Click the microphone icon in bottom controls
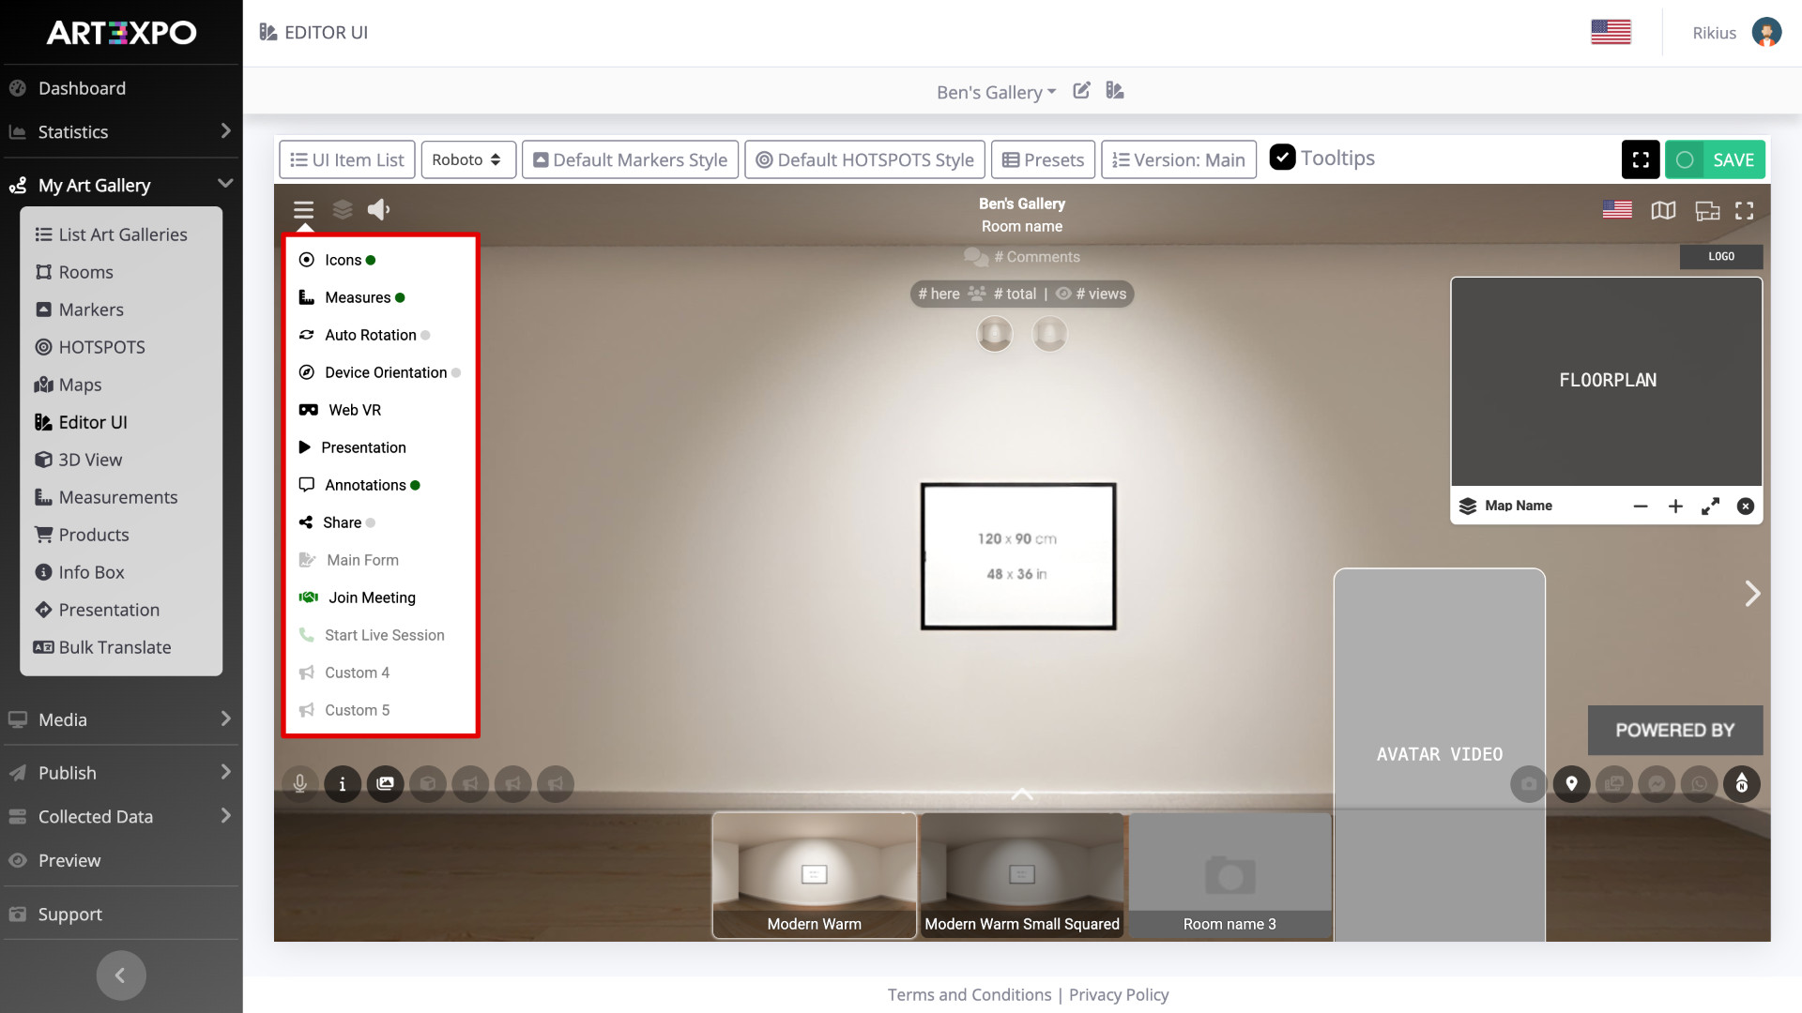The width and height of the screenshot is (1802, 1013). click(x=300, y=784)
